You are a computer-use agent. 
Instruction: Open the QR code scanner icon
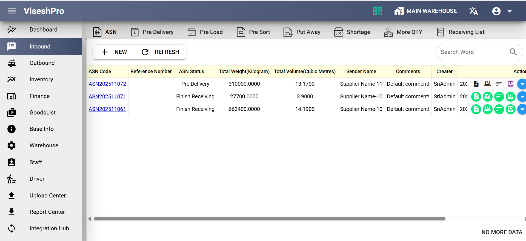(377, 11)
